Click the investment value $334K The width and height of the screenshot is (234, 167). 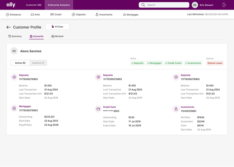point(201,121)
